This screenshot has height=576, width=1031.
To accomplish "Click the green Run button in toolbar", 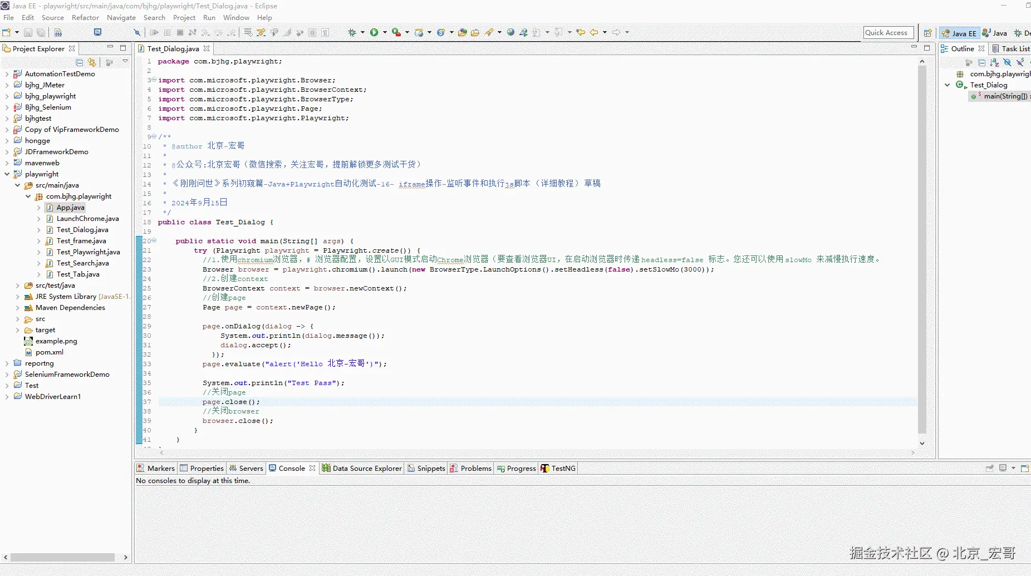I will pos(374,32).
